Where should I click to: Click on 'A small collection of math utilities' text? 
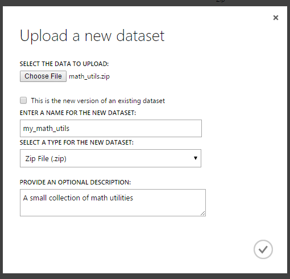(x=78, y=198)
